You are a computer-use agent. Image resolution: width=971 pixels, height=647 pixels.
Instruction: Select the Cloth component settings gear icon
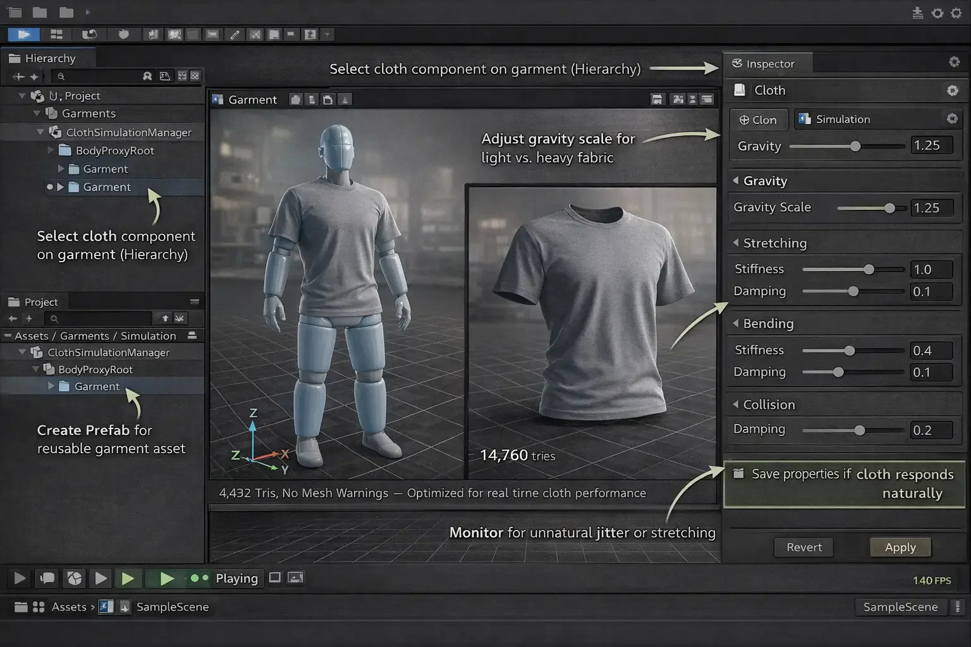(953, 90)
